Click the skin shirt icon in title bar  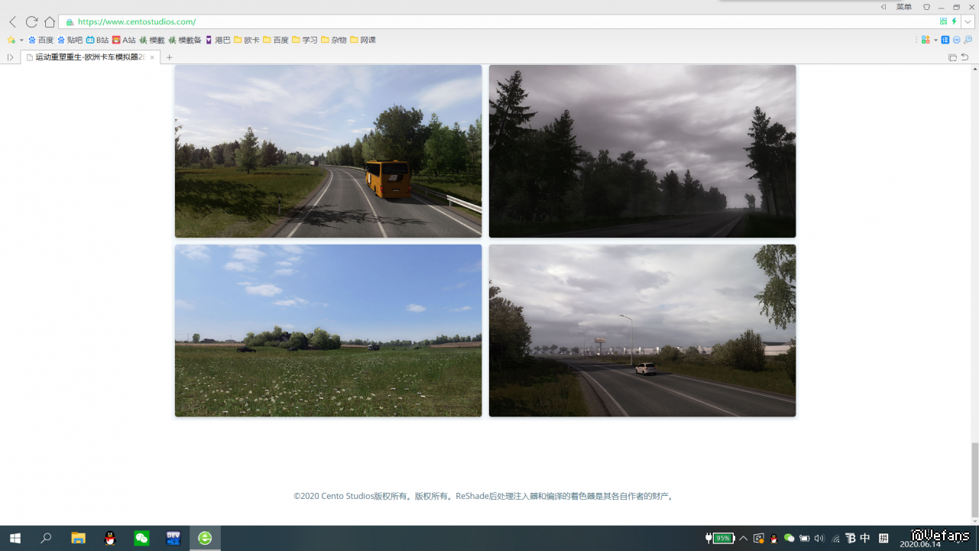(926, 7)
